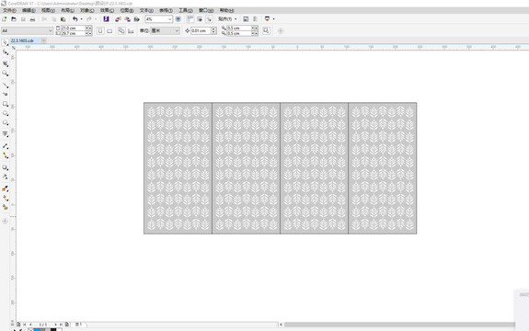The width and height of the screenshot is (529, 331).
Task: Set landscape page orientation
Action: pyautogui.click(x=109, y=31)
